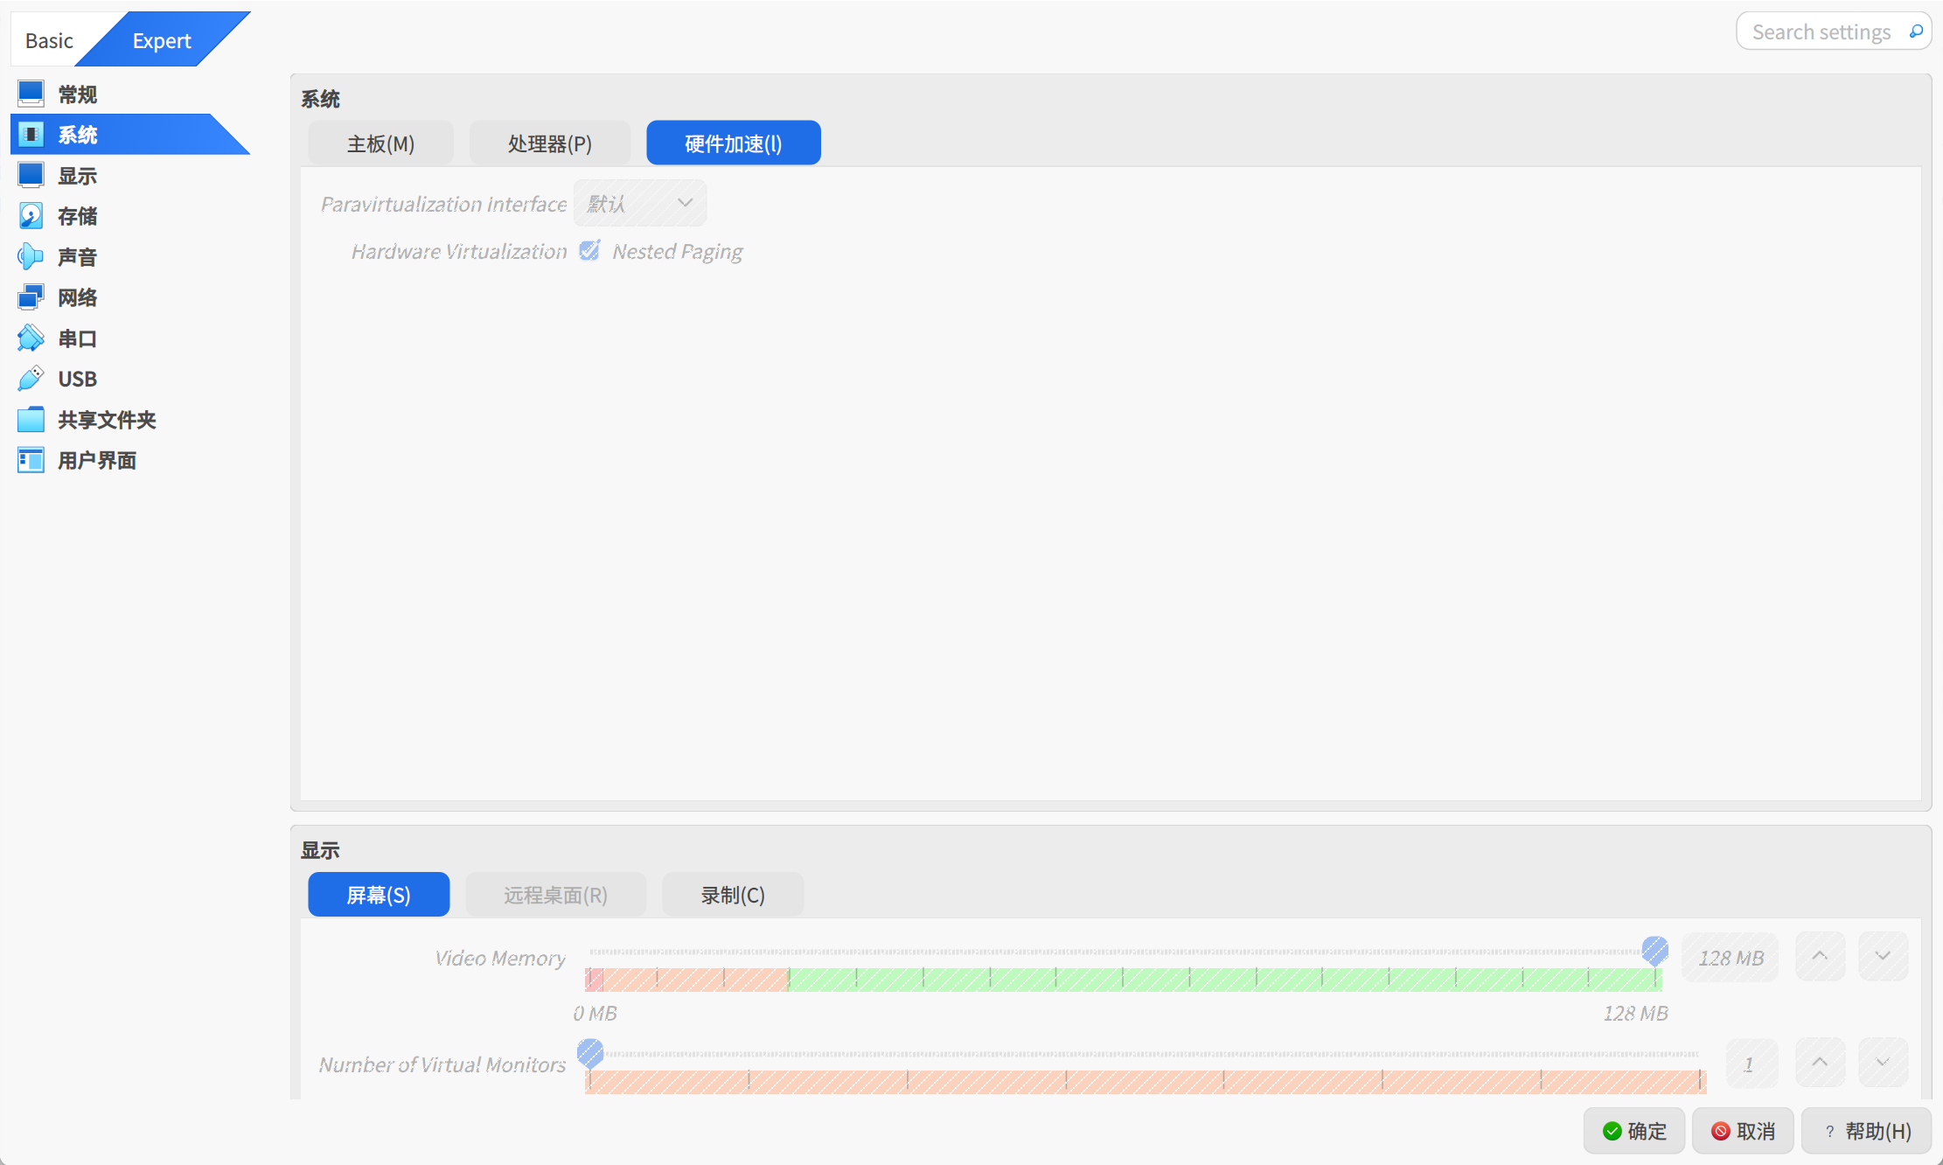The image size is (1943, 1165).
Task: Increase Video Memory with up arrow
Action: (x=1820, y=956)
